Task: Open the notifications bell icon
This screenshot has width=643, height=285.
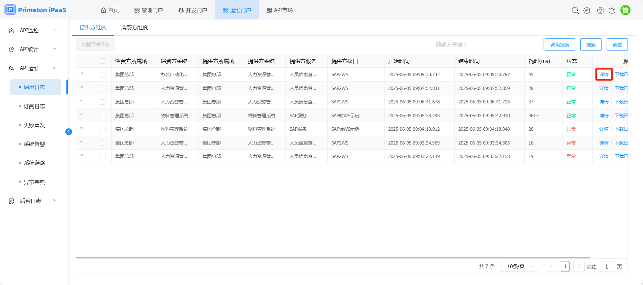Action: 612,11
